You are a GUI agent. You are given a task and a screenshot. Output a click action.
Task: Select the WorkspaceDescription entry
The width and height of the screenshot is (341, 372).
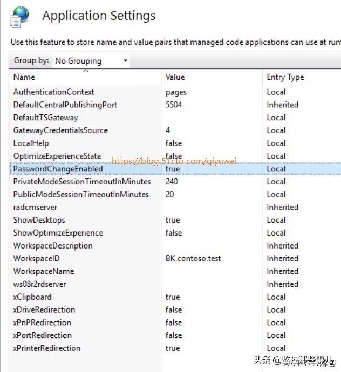[175, 246]
